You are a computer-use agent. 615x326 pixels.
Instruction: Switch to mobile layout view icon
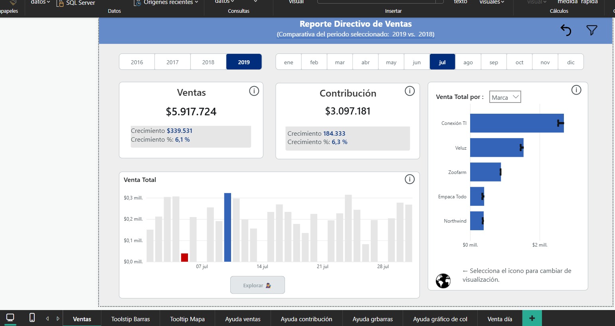point(32,318)
